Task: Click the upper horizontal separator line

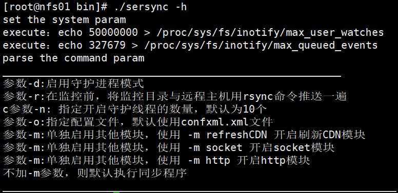Action: (x=172, y=76)
